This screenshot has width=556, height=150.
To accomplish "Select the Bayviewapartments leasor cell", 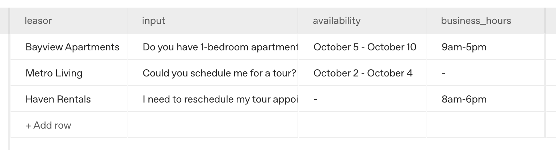I will point(72,47).
